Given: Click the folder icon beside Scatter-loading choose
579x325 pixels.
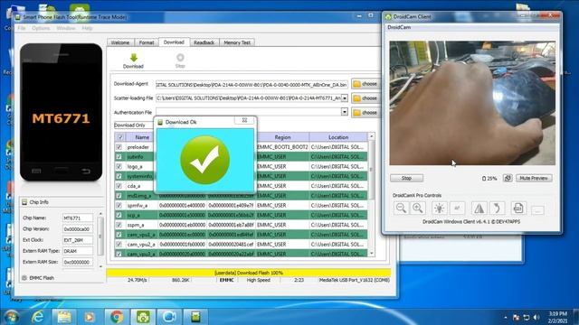Looking at the screenshot, I should point(356,98).
